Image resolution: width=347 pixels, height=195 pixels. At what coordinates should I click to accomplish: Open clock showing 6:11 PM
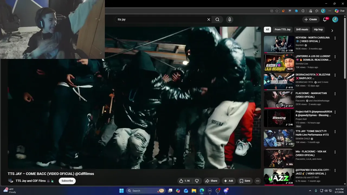click(339, 191)
